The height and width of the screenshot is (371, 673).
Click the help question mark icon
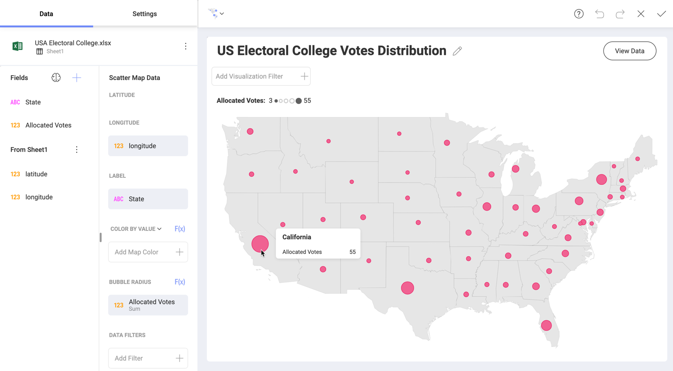tap(579, 14)
